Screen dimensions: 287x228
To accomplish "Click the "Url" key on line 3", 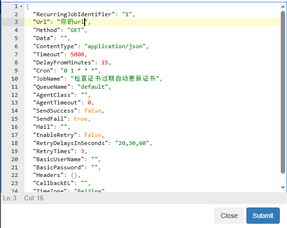I will coord(41,22).
